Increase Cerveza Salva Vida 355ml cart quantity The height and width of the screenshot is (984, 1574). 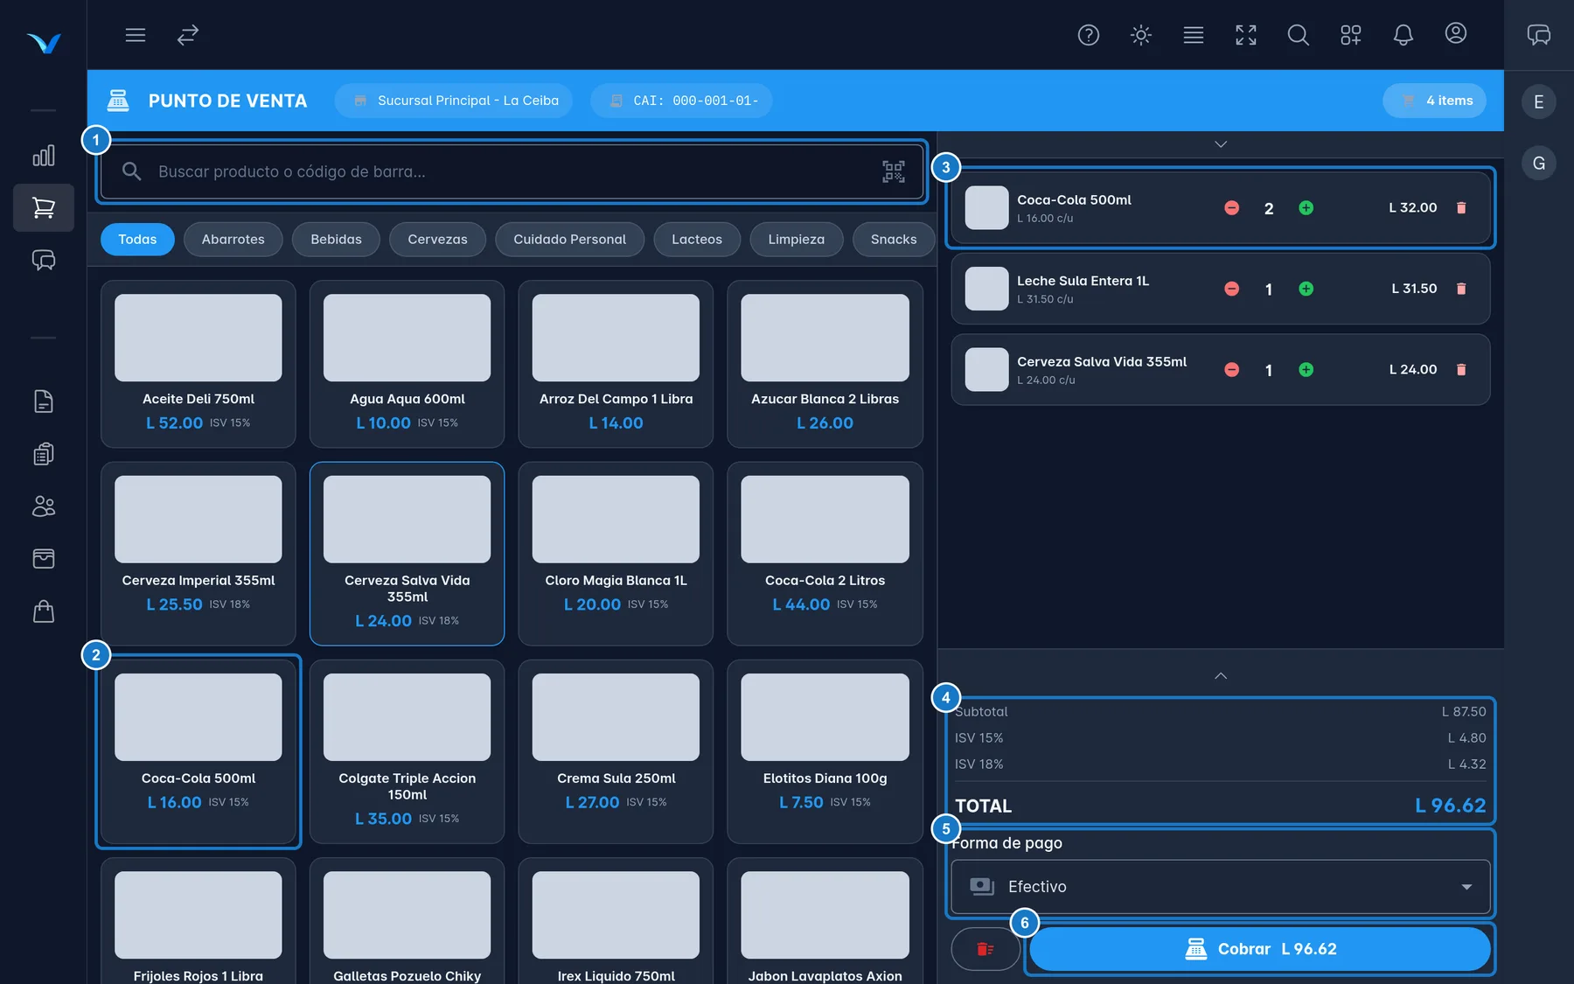click(x=1306, y=370)
